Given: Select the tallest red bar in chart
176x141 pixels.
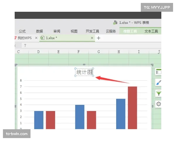Looking at the screenshot, I should (132, 107).
